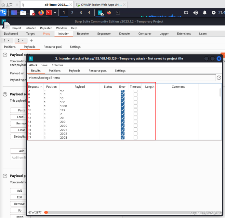Switch to the Proxy tab
Image resolution: width=225 pixels, height=218 pixels.
(x=46, y=34)
